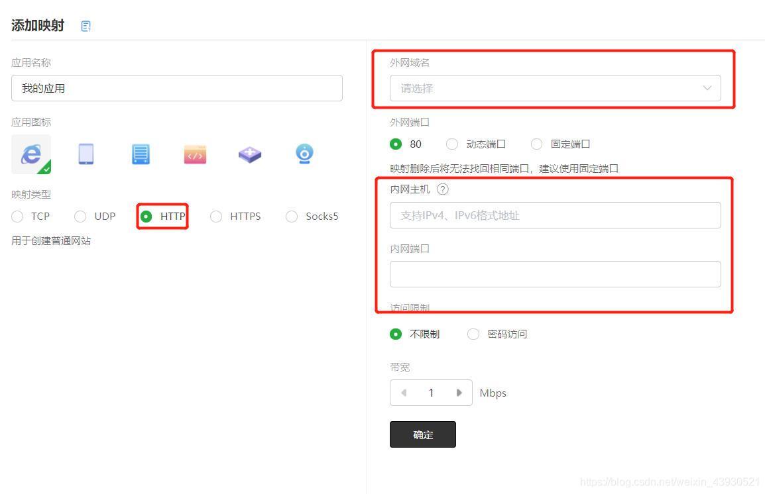The height and width of the screenshot is (494, 765).
Task: Click the bandwidth value field
Action: [432, 393]
